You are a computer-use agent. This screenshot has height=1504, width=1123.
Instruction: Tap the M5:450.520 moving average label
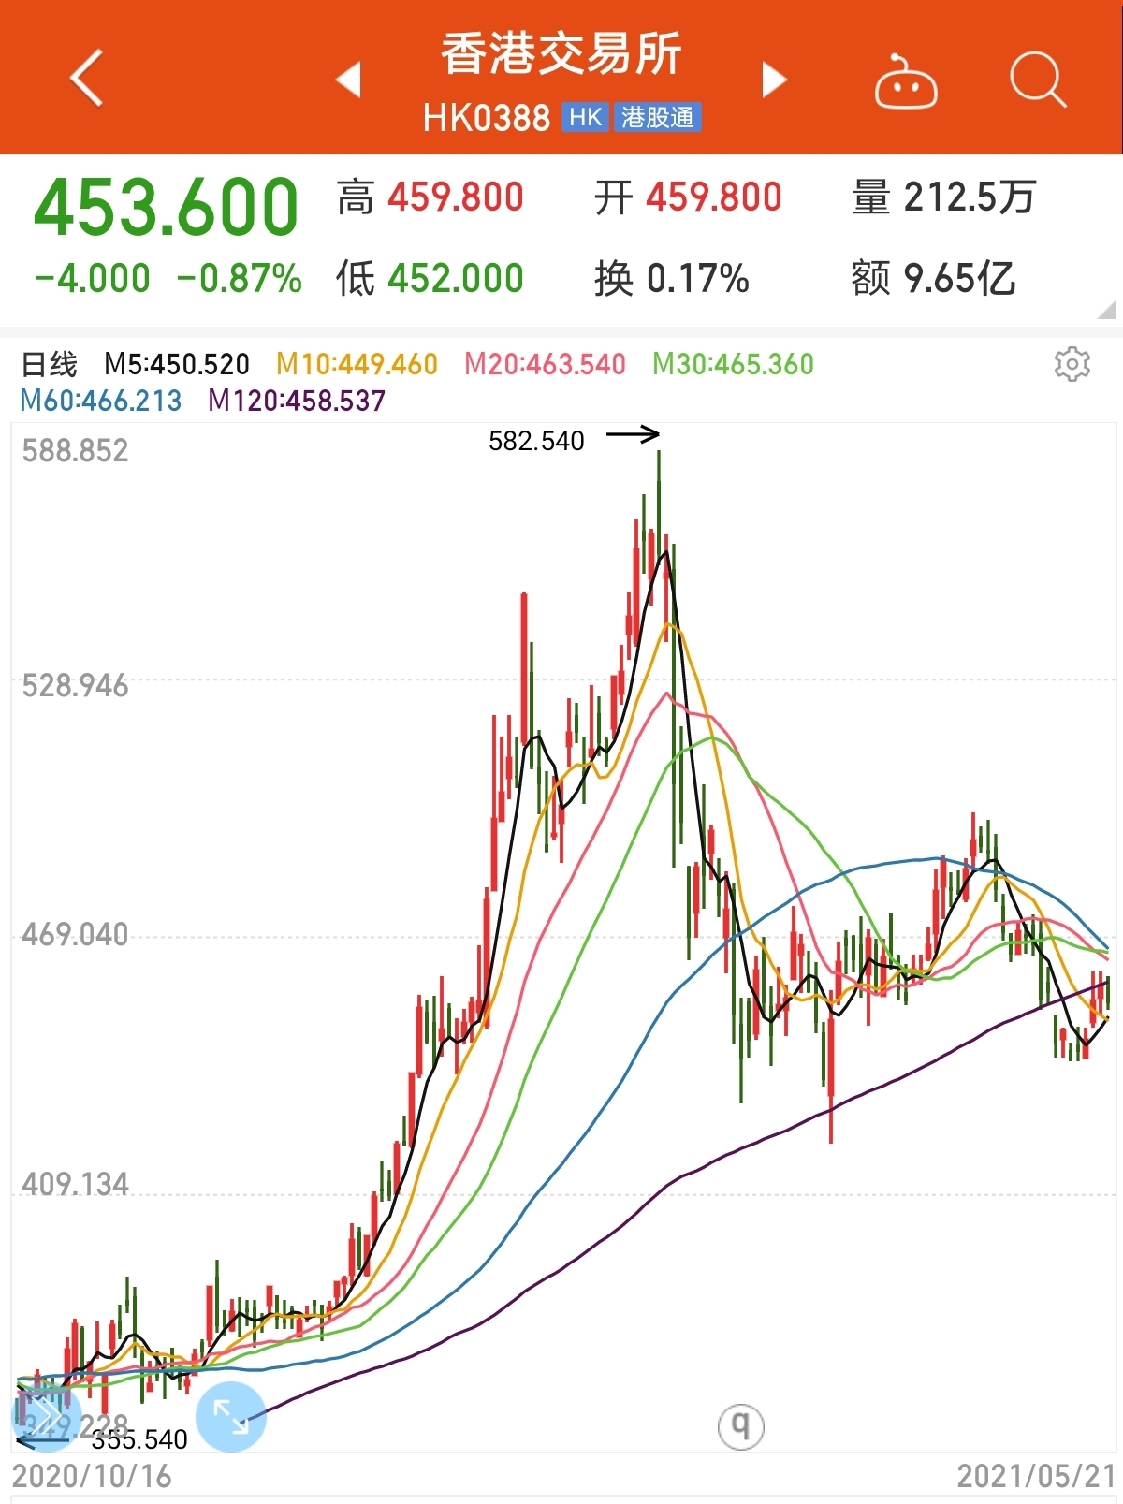tap(177, 364)
